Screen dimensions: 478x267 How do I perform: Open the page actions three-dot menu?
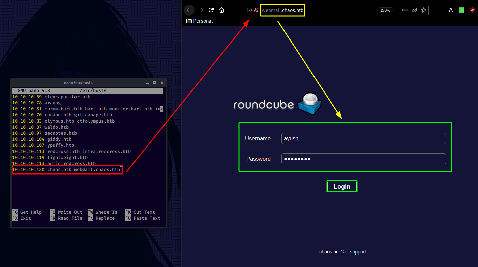[405, 10]
